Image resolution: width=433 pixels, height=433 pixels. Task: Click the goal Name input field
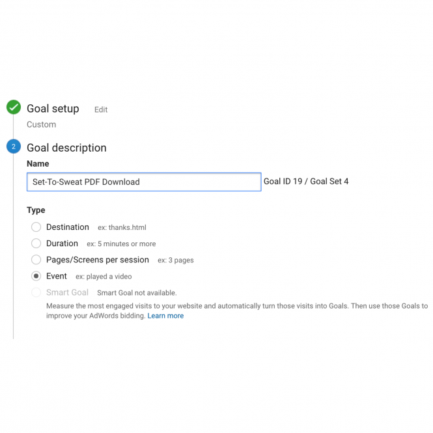point(144,182)
